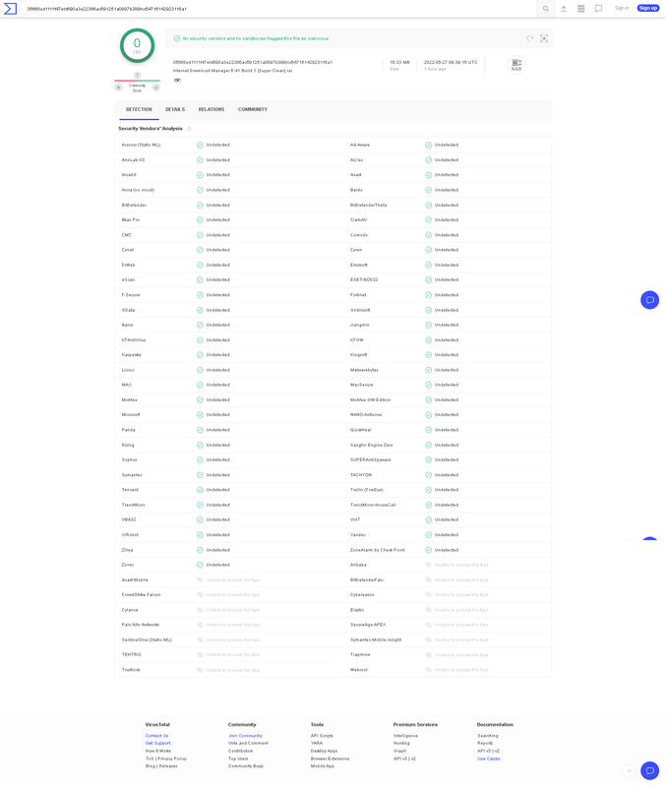Click the unable-to-process icon for Alibaba
666x787 pixels.
(x=429, y=565)
